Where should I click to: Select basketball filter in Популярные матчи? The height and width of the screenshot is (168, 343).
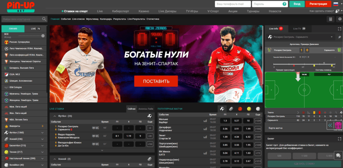tap(240, 108)
